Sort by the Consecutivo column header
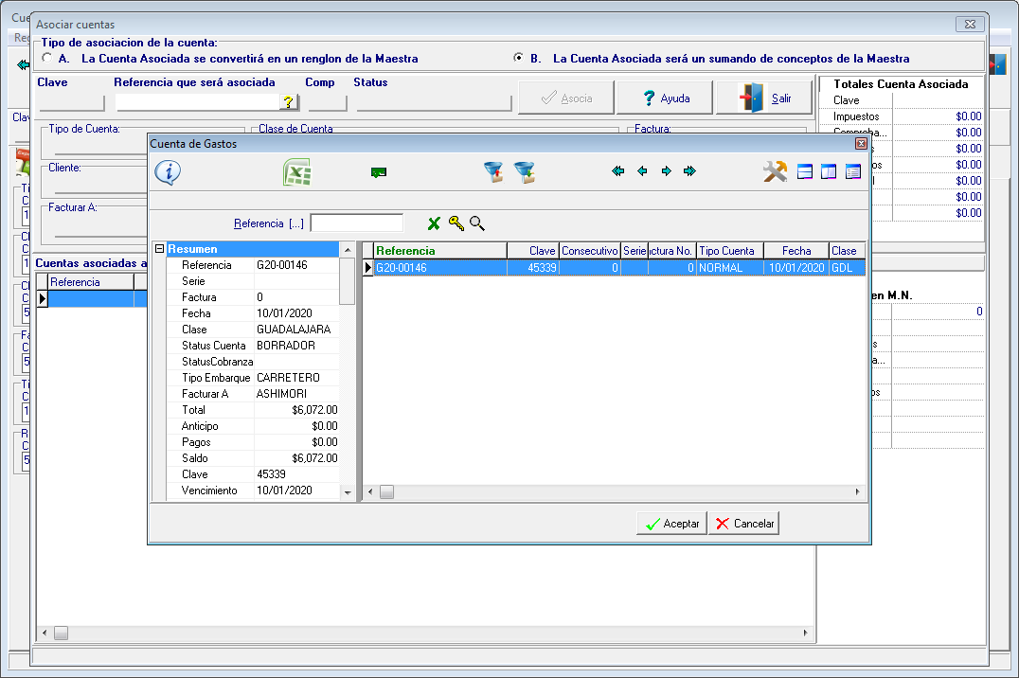Screen dimensions: 1019x678 point(589,251)
